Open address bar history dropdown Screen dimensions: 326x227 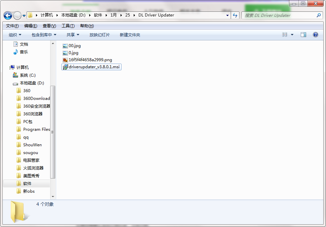pos(227,15)
